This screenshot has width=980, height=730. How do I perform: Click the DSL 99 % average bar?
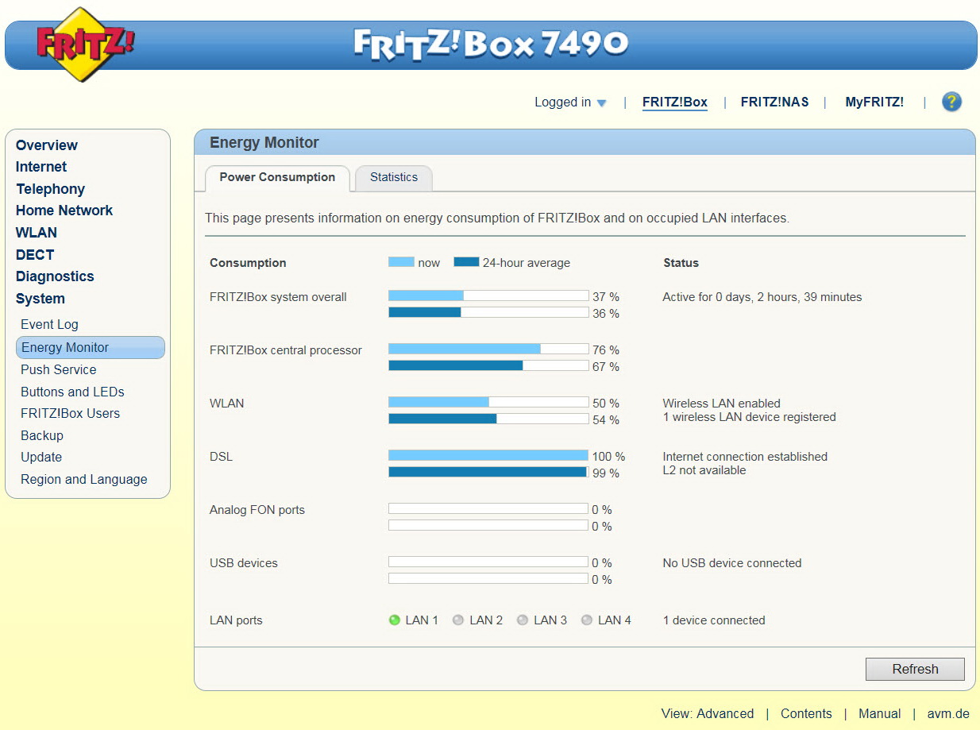point(488,472)
